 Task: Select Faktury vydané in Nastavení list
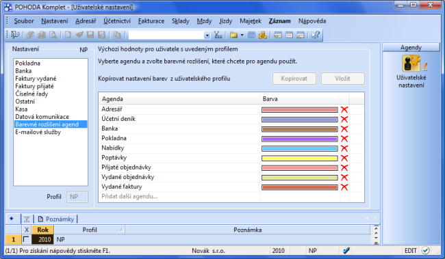36,79
